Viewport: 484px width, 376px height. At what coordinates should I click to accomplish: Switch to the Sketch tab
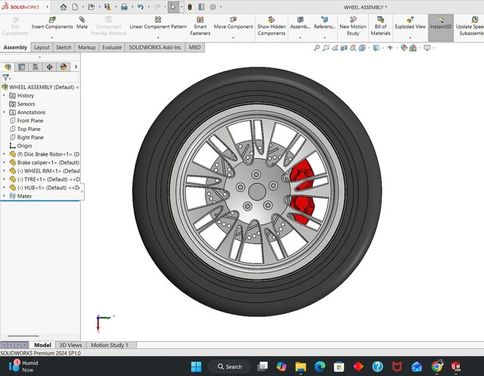tap(64, 47)
